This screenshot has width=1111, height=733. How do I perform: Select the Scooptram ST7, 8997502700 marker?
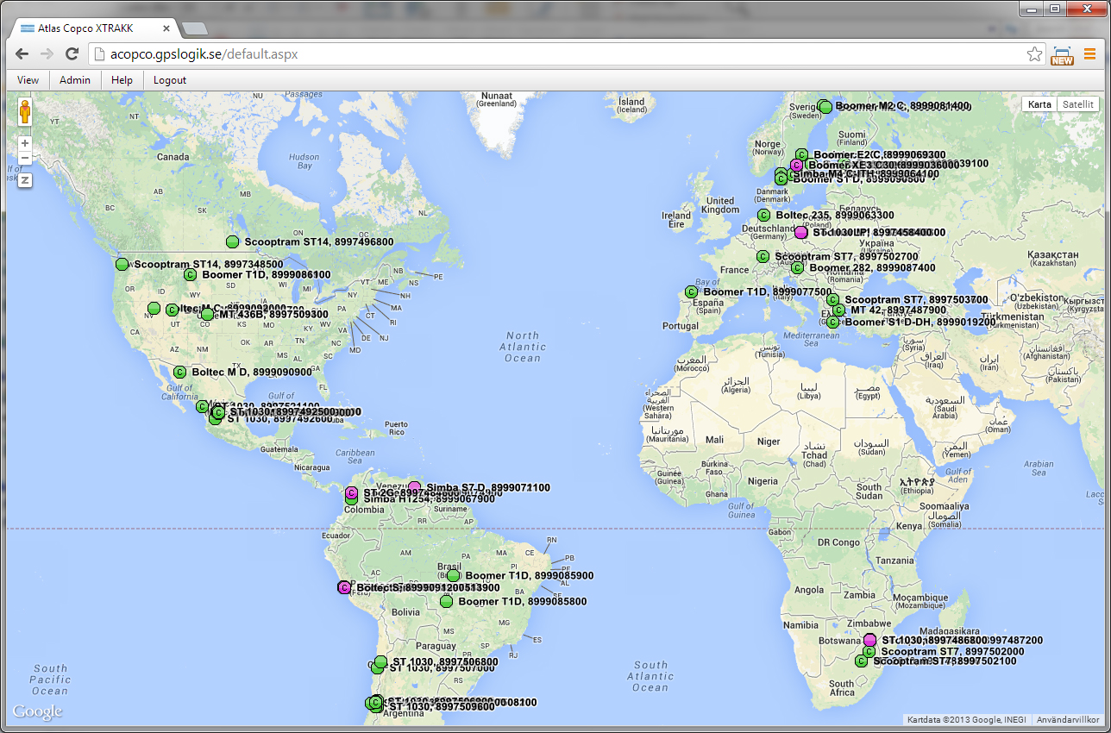763,256
